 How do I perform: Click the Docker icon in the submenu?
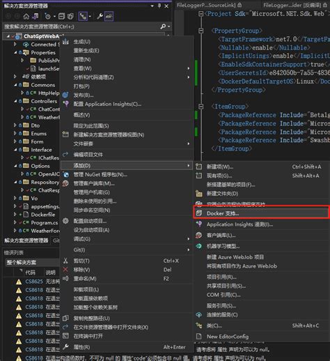(199, 213)
